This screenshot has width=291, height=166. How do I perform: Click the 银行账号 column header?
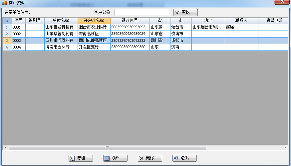130,21
